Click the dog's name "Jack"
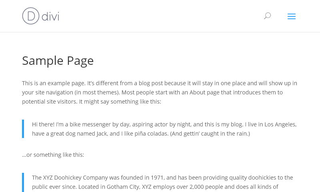 [102, 134]
